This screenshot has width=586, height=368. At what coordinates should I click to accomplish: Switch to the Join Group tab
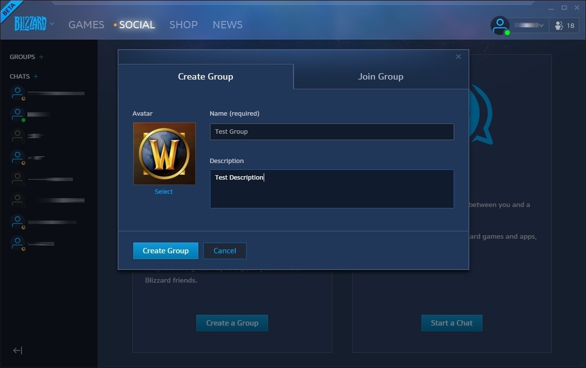380,77
